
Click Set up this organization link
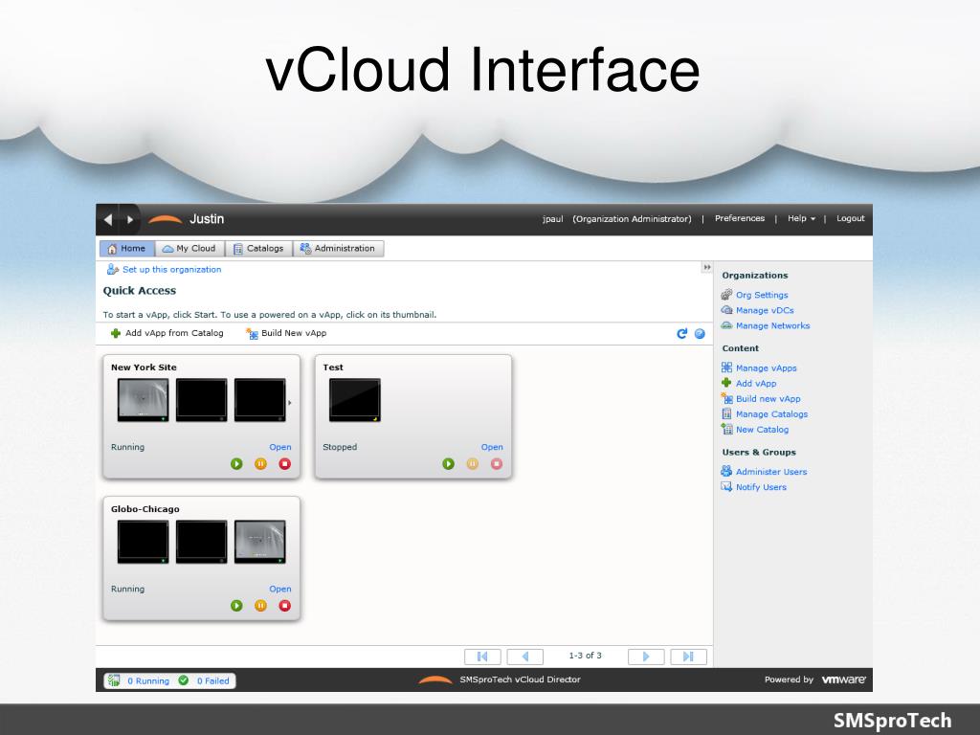pos(172,269)
